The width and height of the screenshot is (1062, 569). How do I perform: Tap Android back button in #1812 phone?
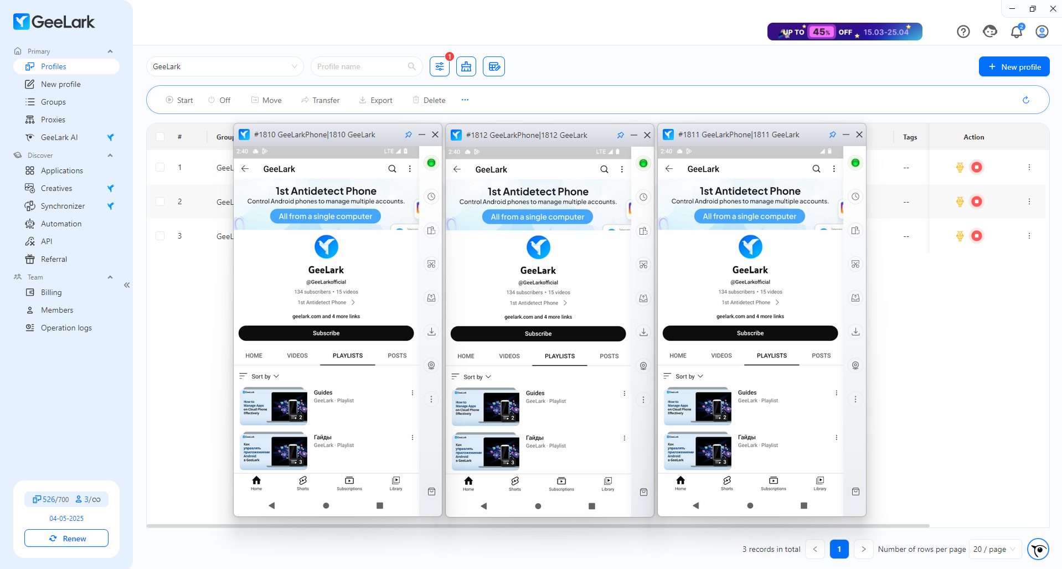(484, 506)
